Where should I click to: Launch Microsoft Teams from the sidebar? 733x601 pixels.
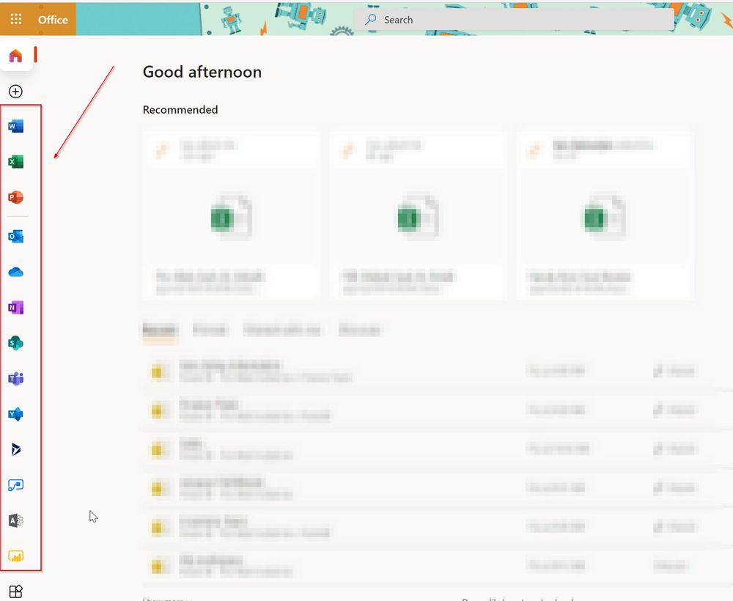(15, 378)
